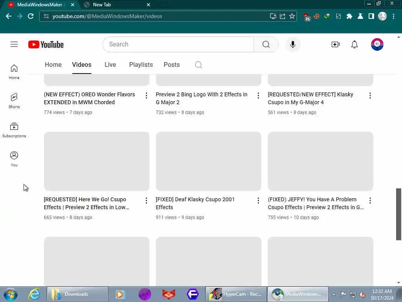Screen dimensions: 402x302
Task: Click the install app icon in address bar
Action: 273,16
